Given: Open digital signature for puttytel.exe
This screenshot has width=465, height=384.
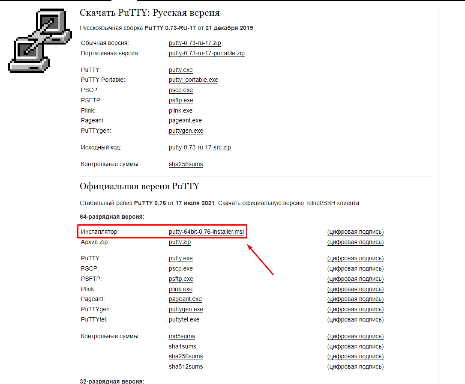Looking at the screenshot, I should 355,320.
